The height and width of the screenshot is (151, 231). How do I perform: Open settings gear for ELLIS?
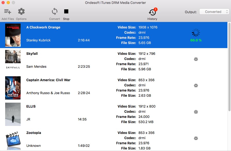click(196, 112)
